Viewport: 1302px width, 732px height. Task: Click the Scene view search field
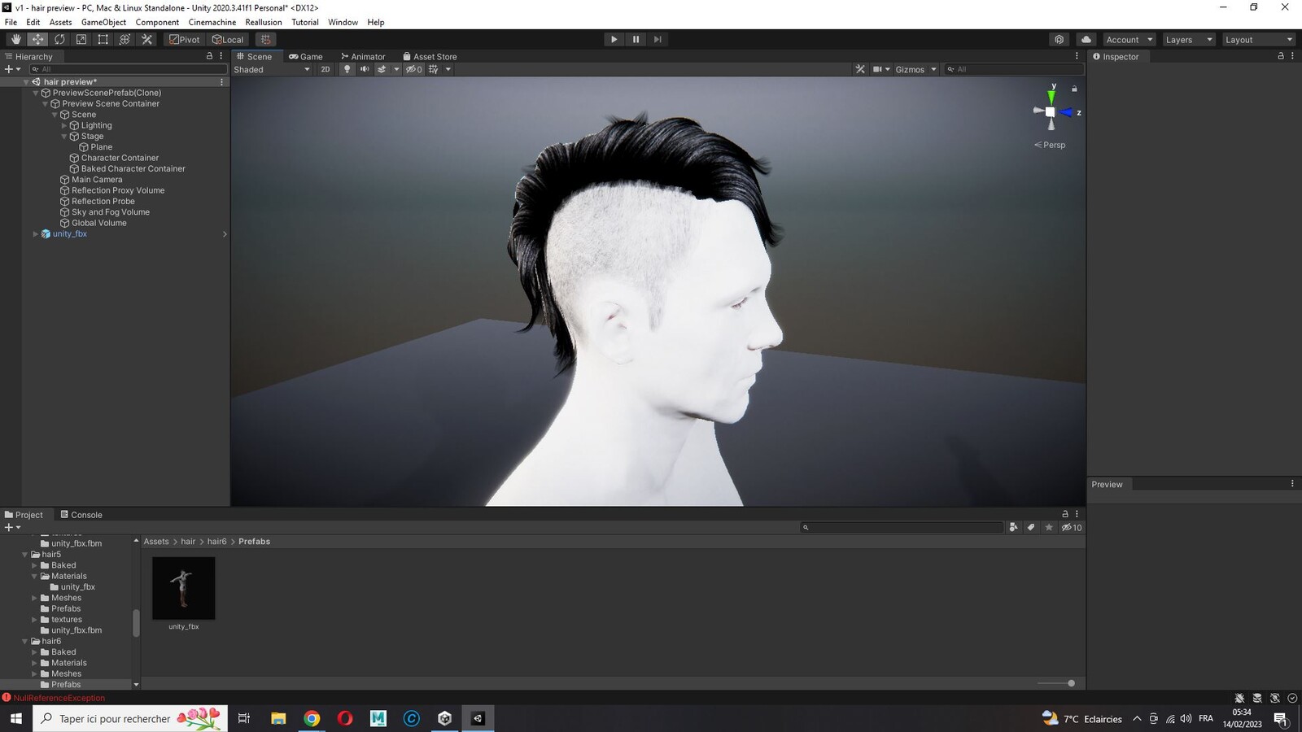click(x=1013, y=69)
